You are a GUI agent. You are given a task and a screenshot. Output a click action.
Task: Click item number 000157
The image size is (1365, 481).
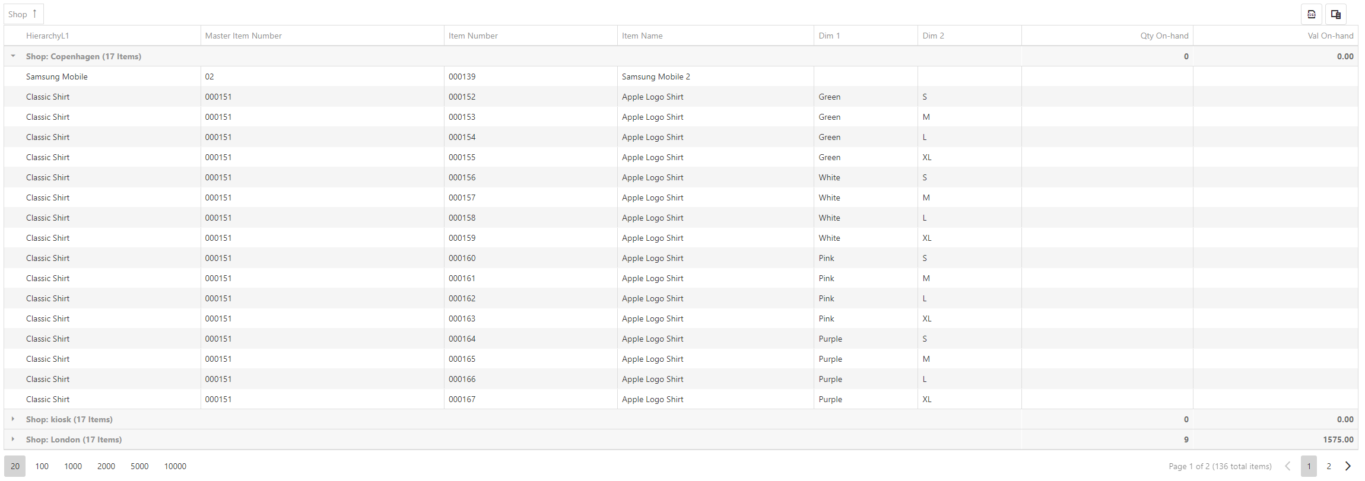pos(462,198)
